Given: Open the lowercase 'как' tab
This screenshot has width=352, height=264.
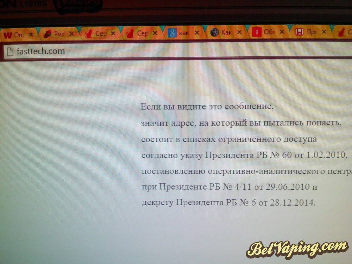Looking at the screenshot, I should [184, 33].
